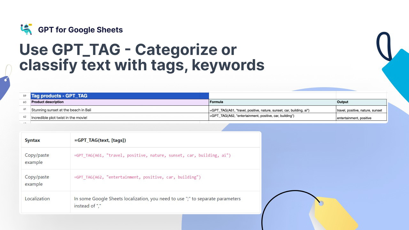The image size is (409, 230).
Task: Click the Product description header cell
Action: (x=120, y=102)
